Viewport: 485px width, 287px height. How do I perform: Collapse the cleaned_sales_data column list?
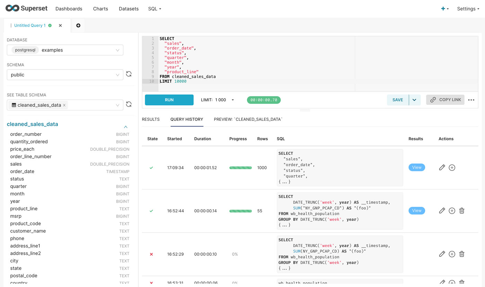pyautogui.click(x=126, y=127)
